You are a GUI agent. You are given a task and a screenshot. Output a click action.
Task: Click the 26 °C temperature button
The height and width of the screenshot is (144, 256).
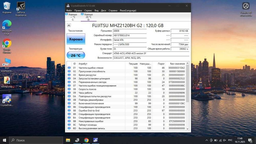[76, 55]
